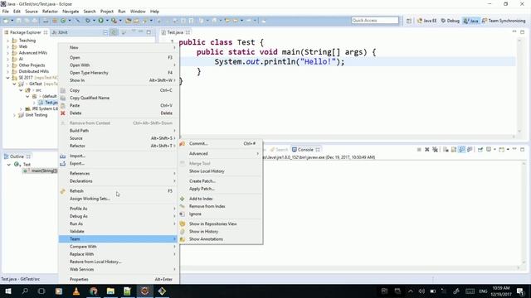Viewport: 531px width, 298px height.
Task: Choose Remove from Index
Action: pos(221,206)
